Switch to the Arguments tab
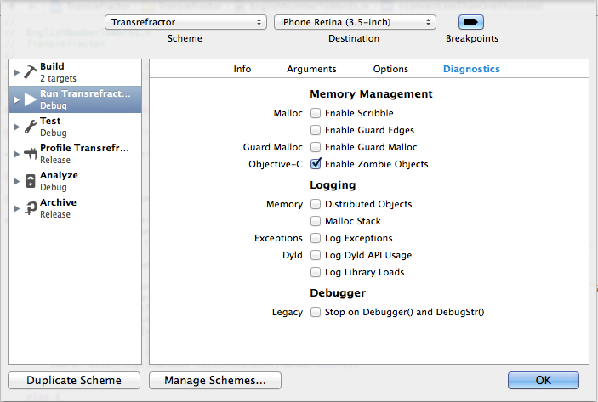 (311, 69)
